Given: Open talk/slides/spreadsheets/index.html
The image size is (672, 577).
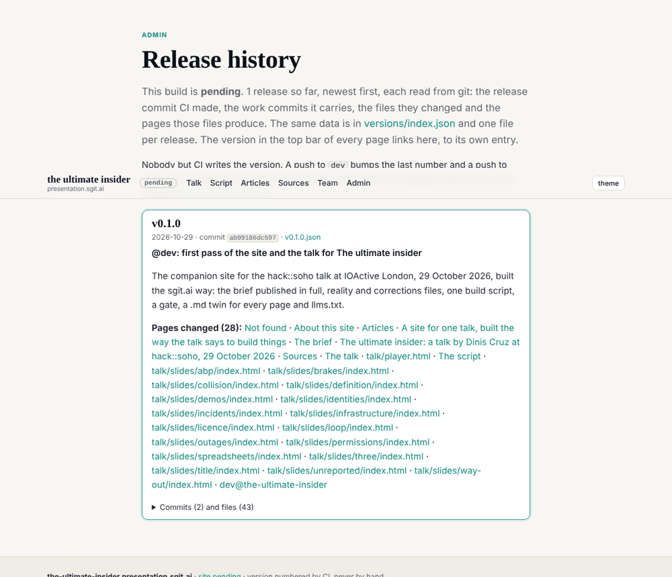Looking at the screenshot, I should point(226,456).
